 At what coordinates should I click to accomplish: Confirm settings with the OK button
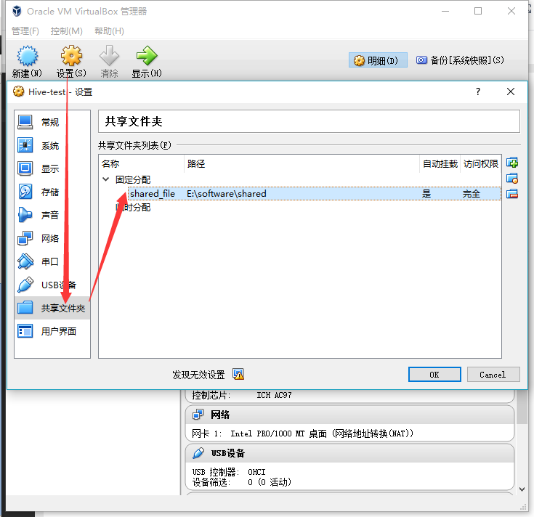click(x=434, y=375)
